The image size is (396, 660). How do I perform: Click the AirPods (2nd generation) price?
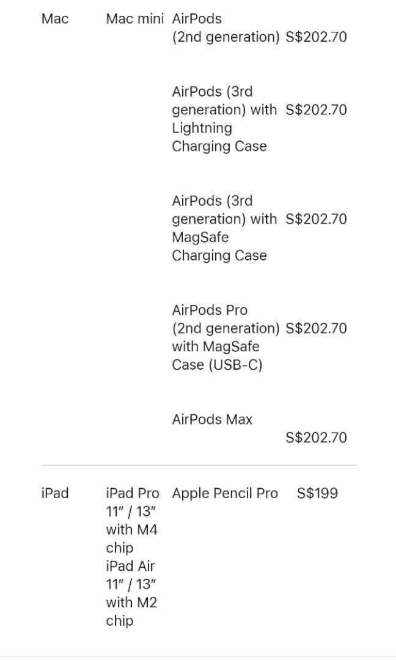tap(317, 37)
